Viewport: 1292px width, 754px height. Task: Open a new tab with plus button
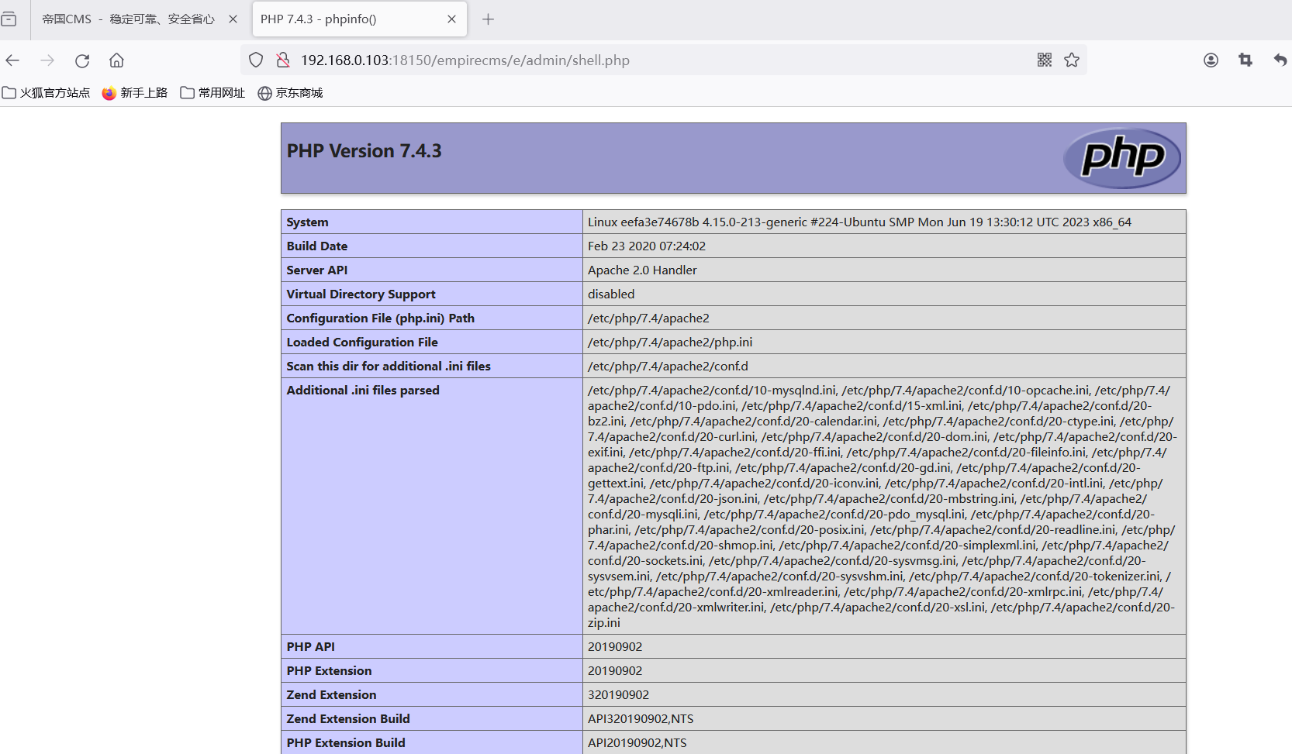pyautogui.click(x=488, y=19)
